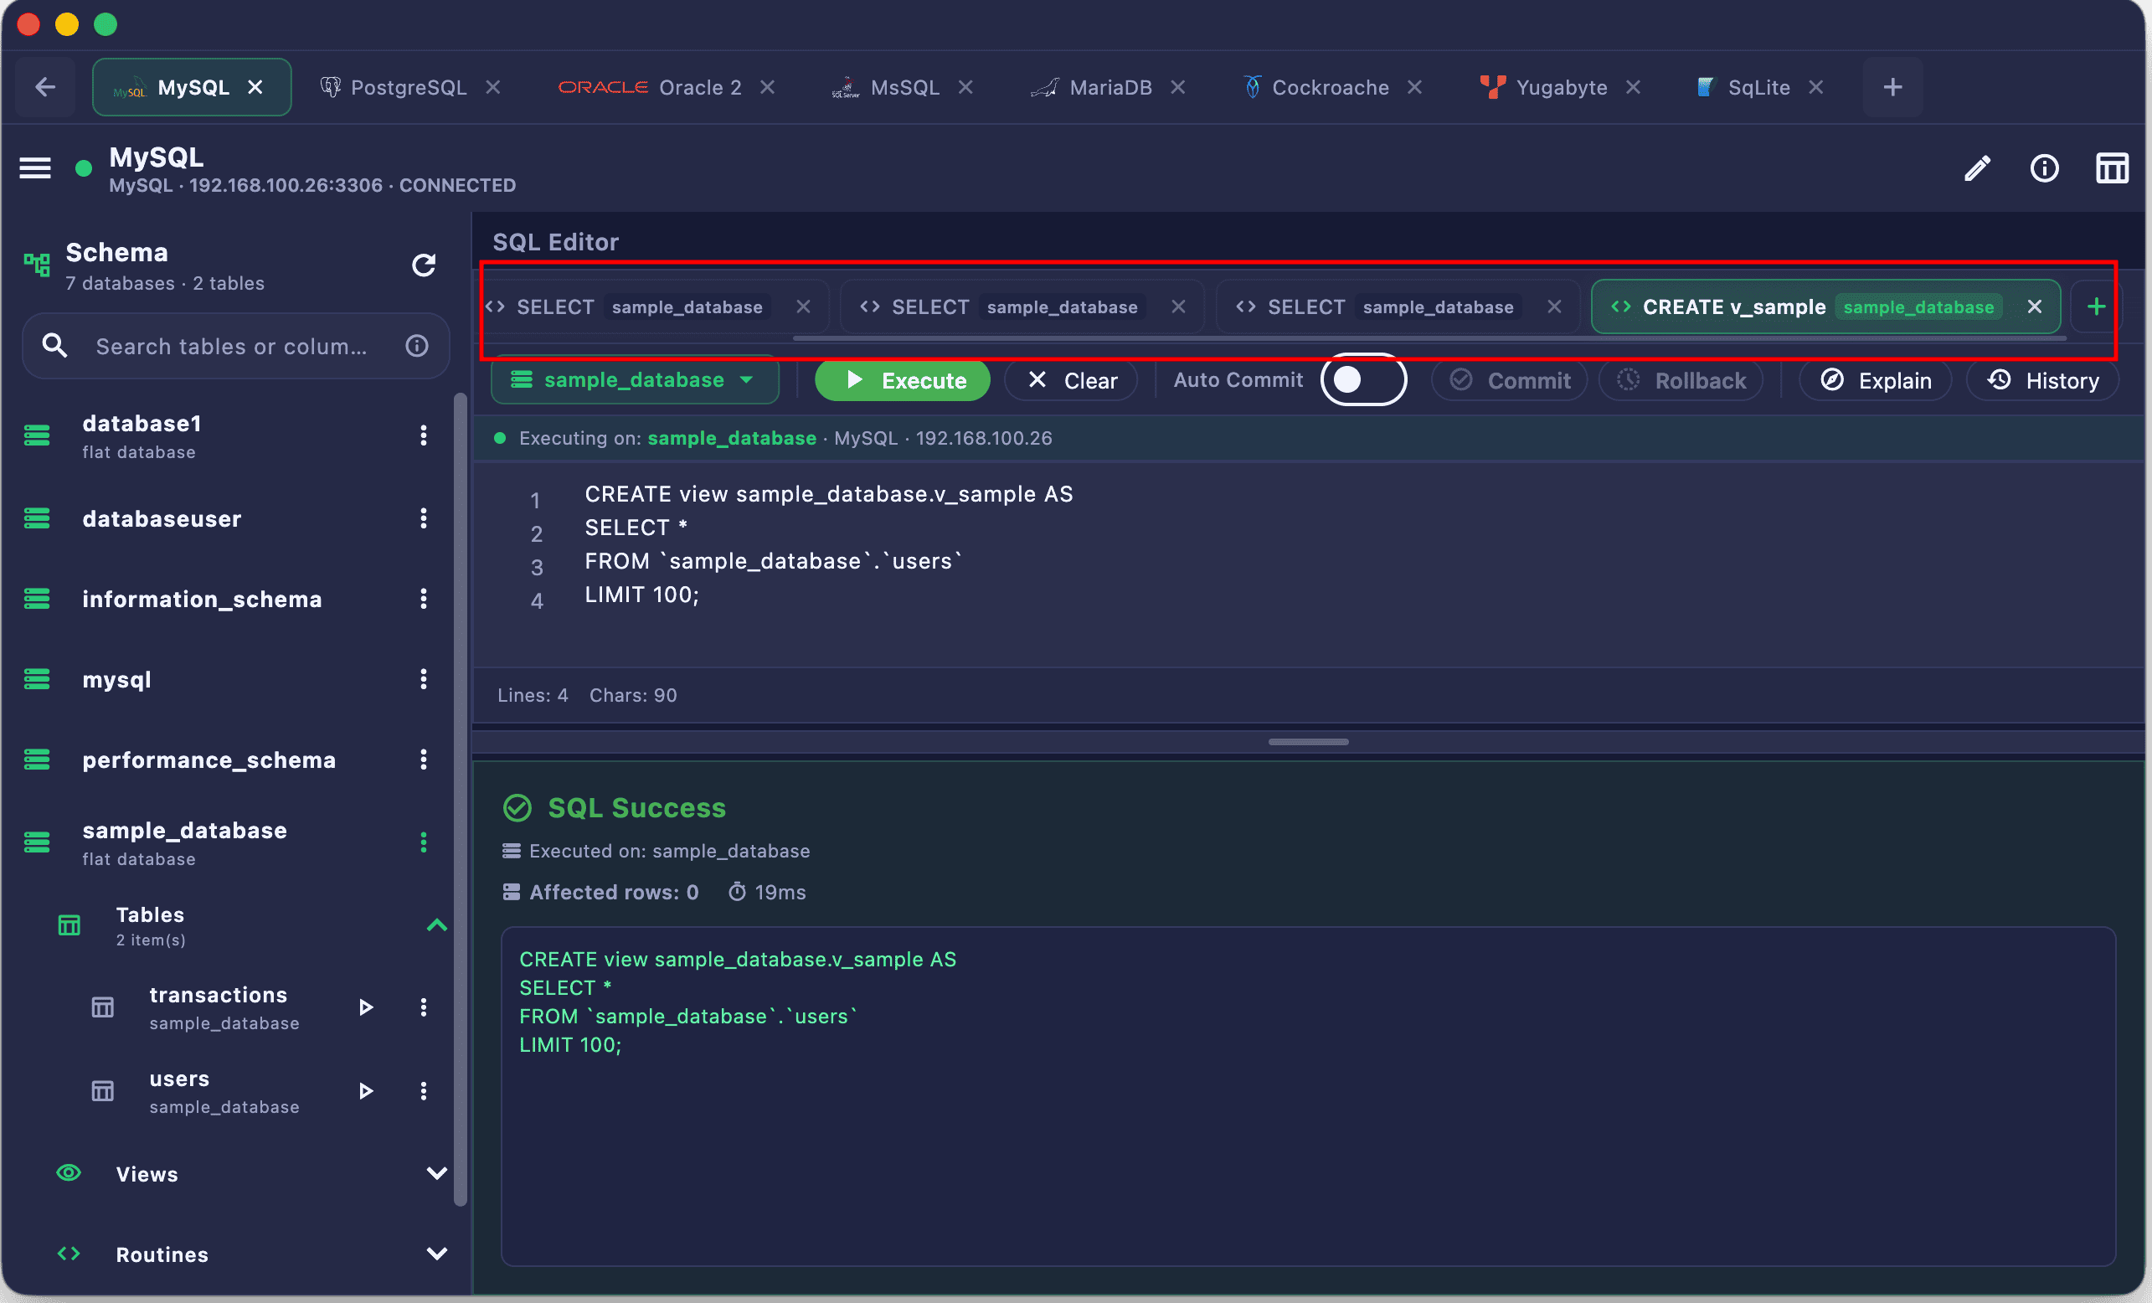Click the Execute button
Image resolution: width=2152 pixels, height=1303 pixels.
(903, 381)
